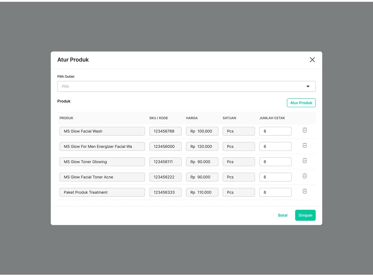Edit print quantity for MS Glow Facial Wash

pos(275,131)
